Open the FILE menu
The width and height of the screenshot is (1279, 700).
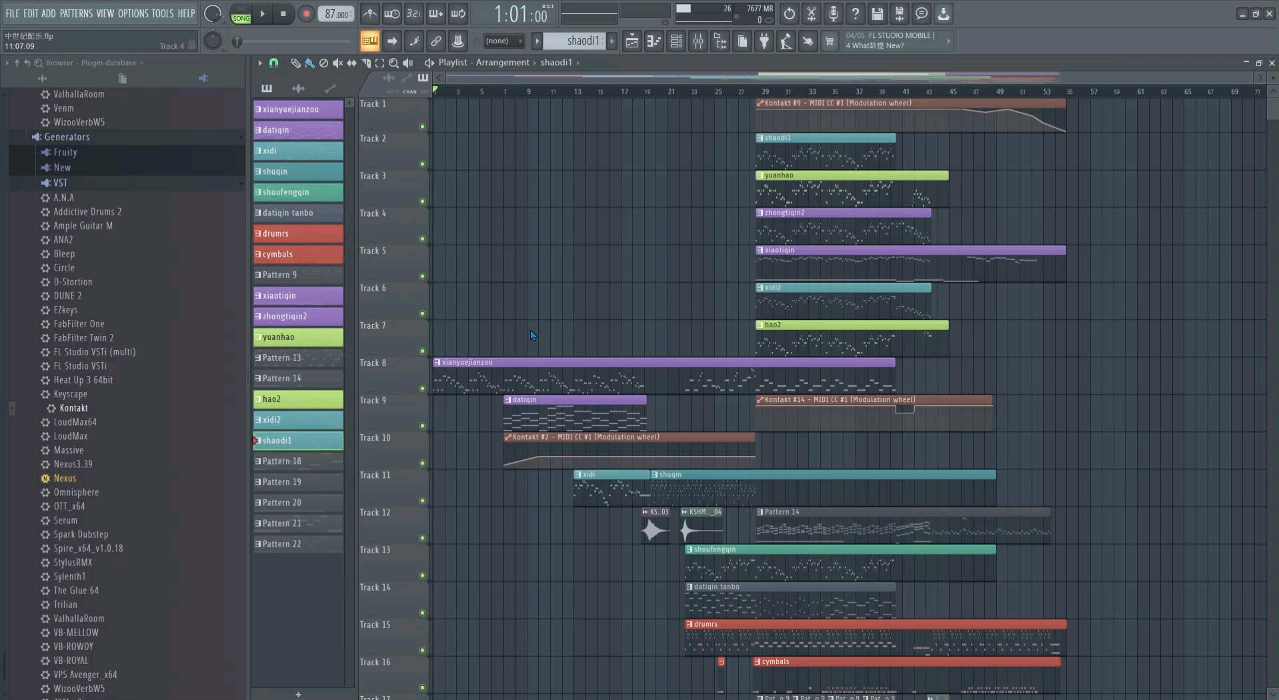pos(13,13)
